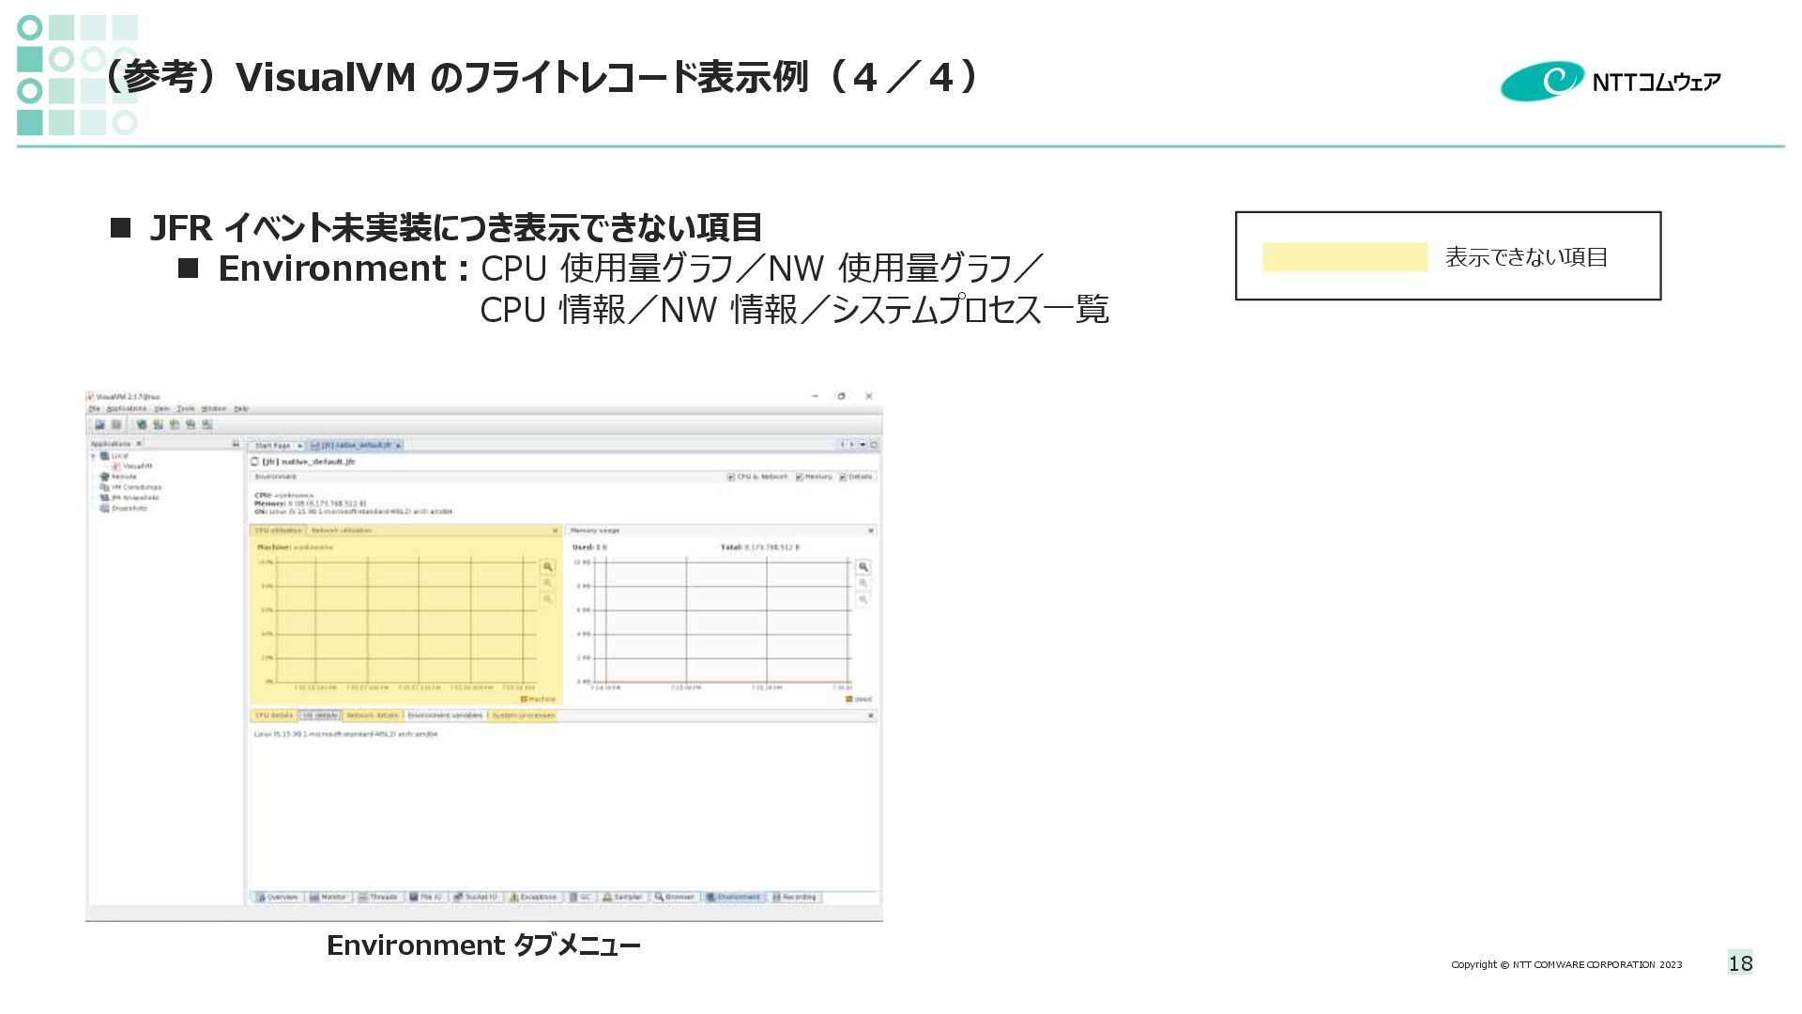The width and height of the screenshot is (1802, 1014).
Task: Open the document tab list dropdown arrow
Action: 863,445
